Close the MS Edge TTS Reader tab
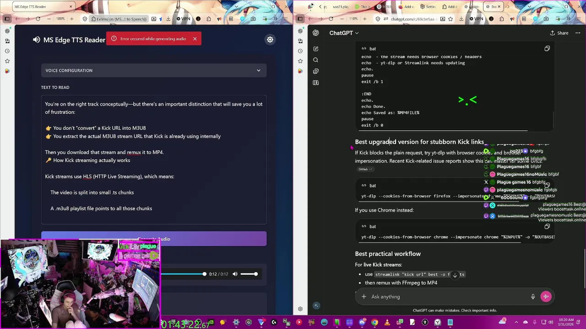Screen dimensions: 586x329 pyautogui.click(x=71, y=7)
